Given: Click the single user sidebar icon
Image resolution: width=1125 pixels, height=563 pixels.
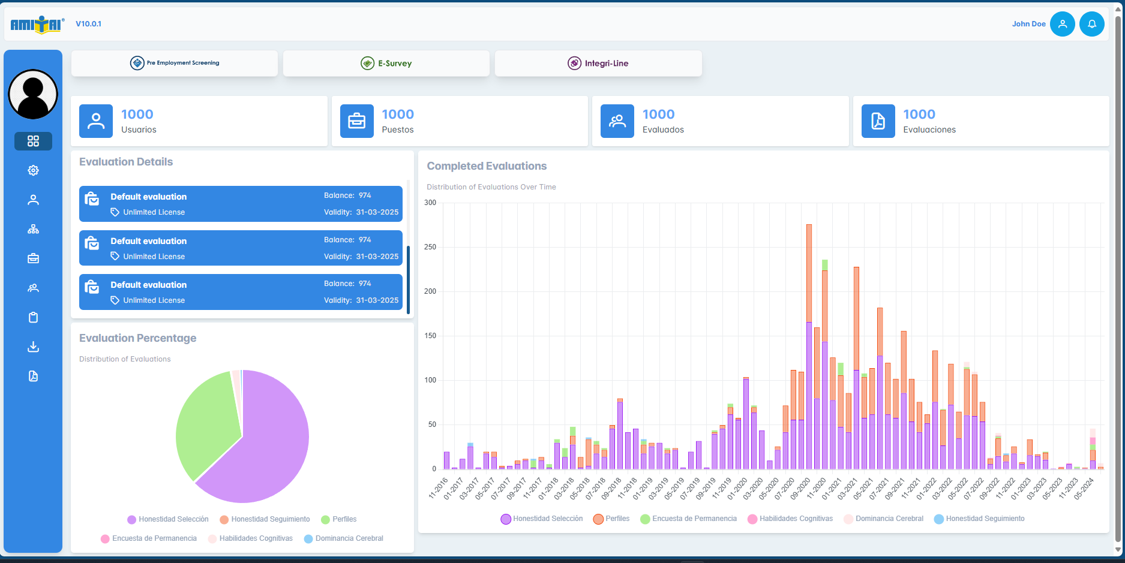Looking at the screenshot, I should pos(33,200).
